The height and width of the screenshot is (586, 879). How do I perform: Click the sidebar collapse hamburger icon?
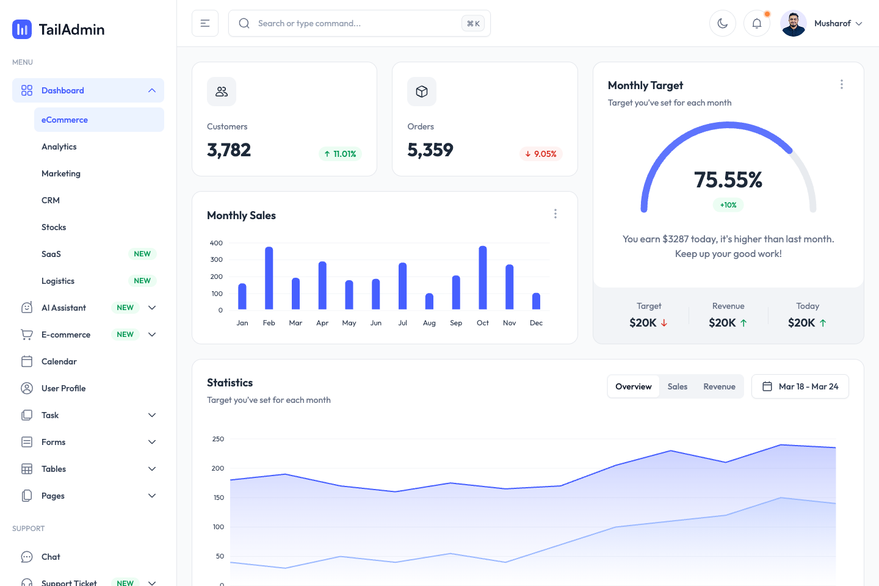pos(205,23)
